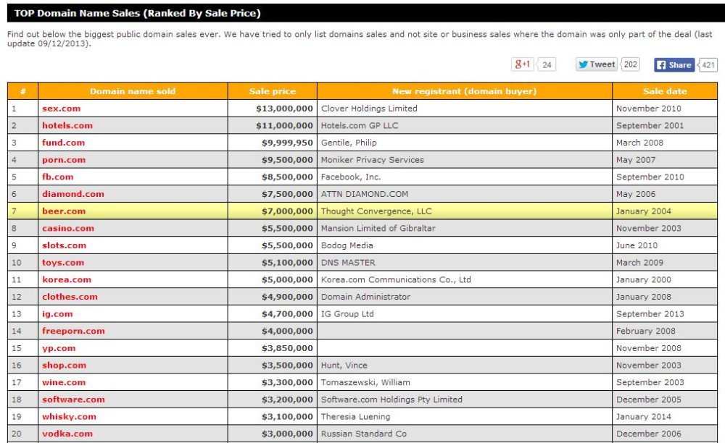This screenshot has width=725, height=443.
Task: Click the 'Sale date' column header
Action: (665, 91)
